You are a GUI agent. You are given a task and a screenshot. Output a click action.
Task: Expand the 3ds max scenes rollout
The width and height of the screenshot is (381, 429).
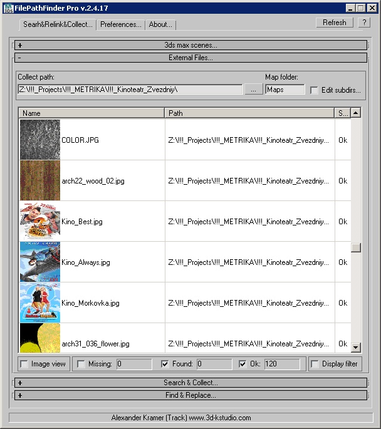tap(192, 45)
